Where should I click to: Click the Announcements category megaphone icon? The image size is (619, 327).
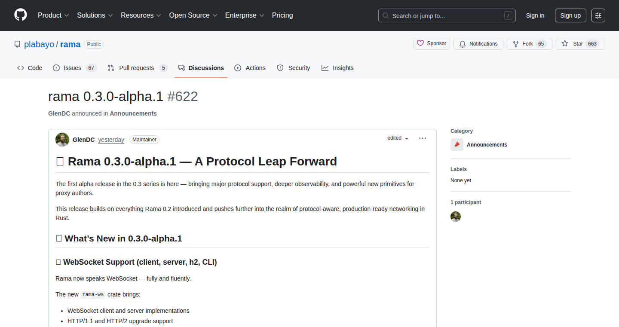coord(457,145)
